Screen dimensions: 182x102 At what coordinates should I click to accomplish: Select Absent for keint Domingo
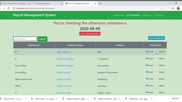pyautogui.click(x=158, y=92)
